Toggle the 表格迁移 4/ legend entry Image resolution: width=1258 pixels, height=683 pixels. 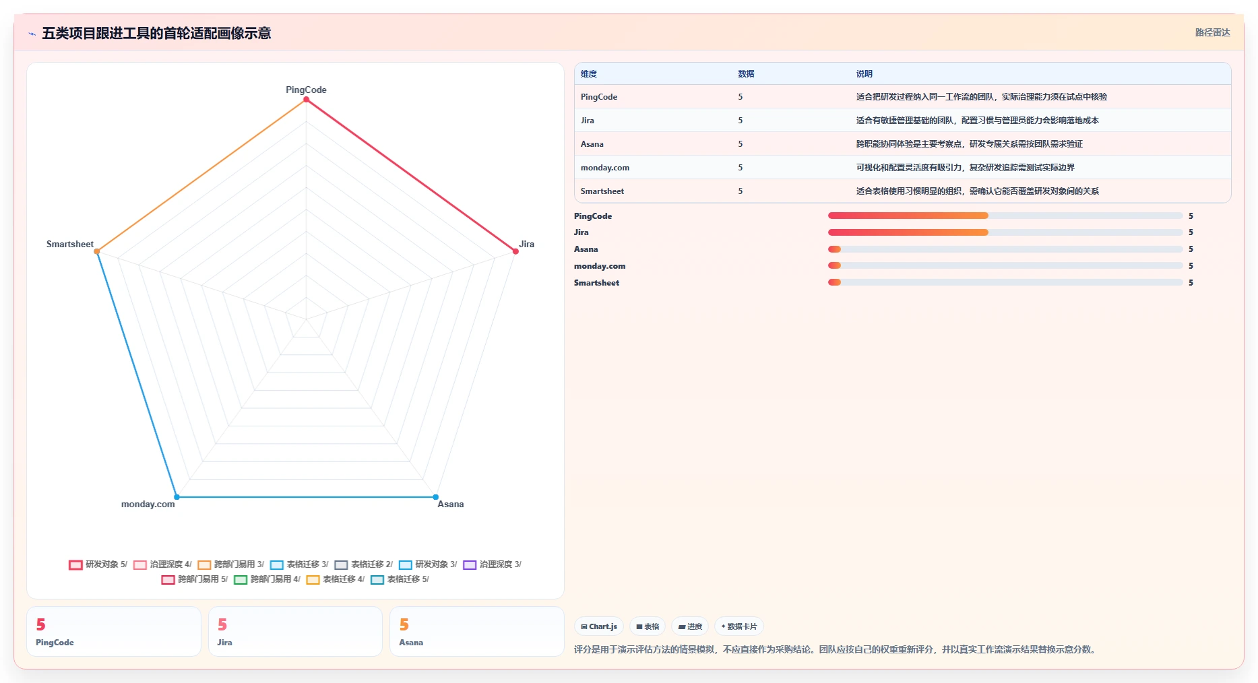[336, 579]
